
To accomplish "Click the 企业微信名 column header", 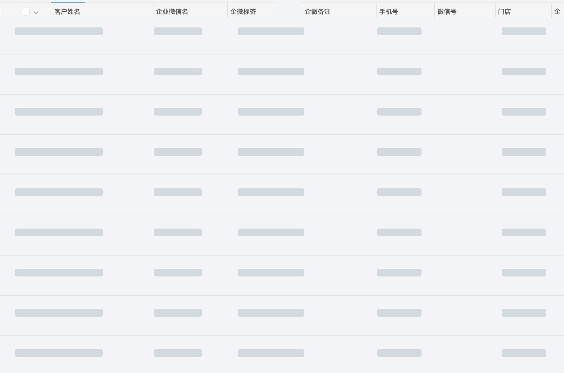I will pyautogui.click(x=172, y=12).
